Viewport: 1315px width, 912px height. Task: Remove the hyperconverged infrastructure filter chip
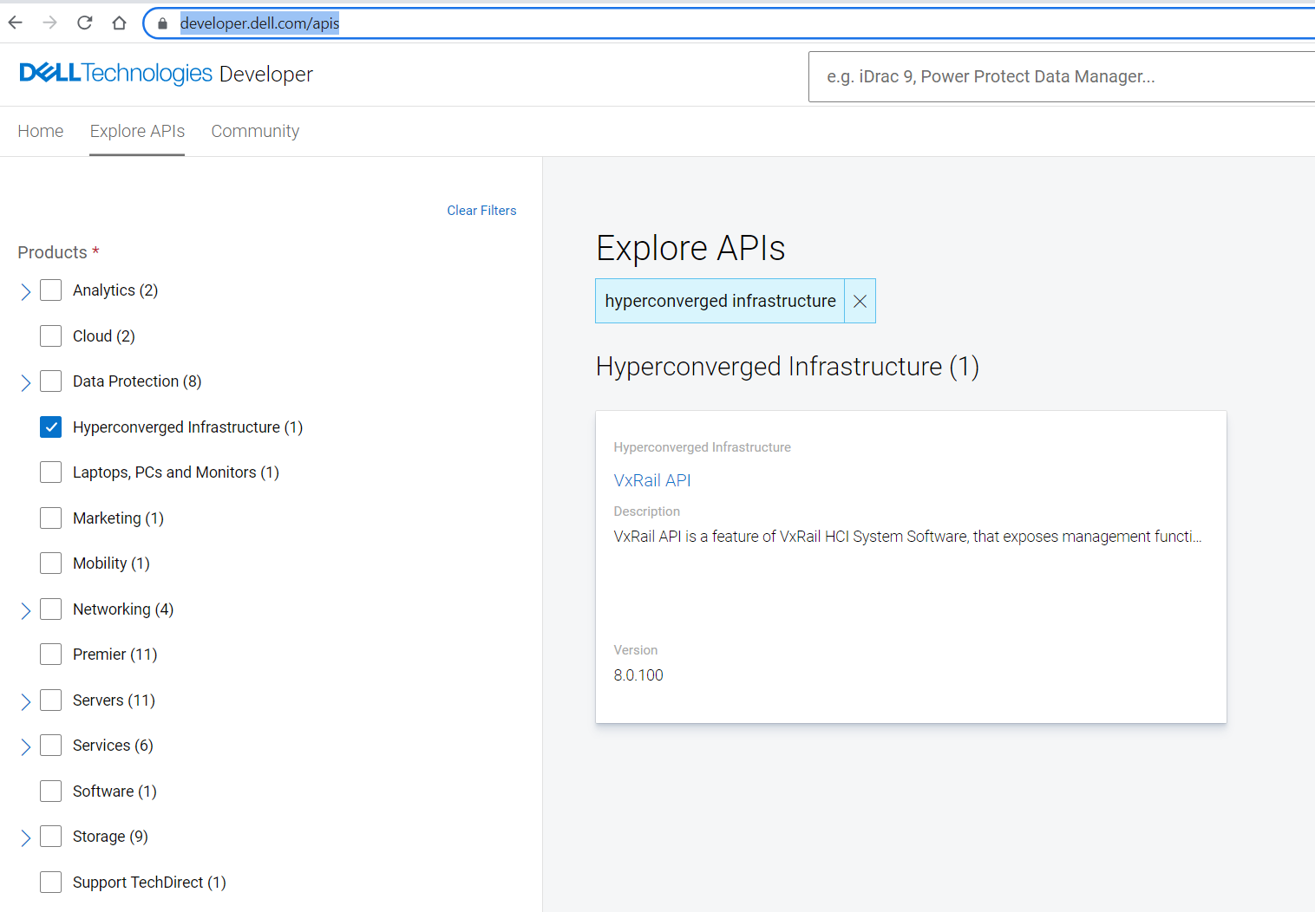860,301
